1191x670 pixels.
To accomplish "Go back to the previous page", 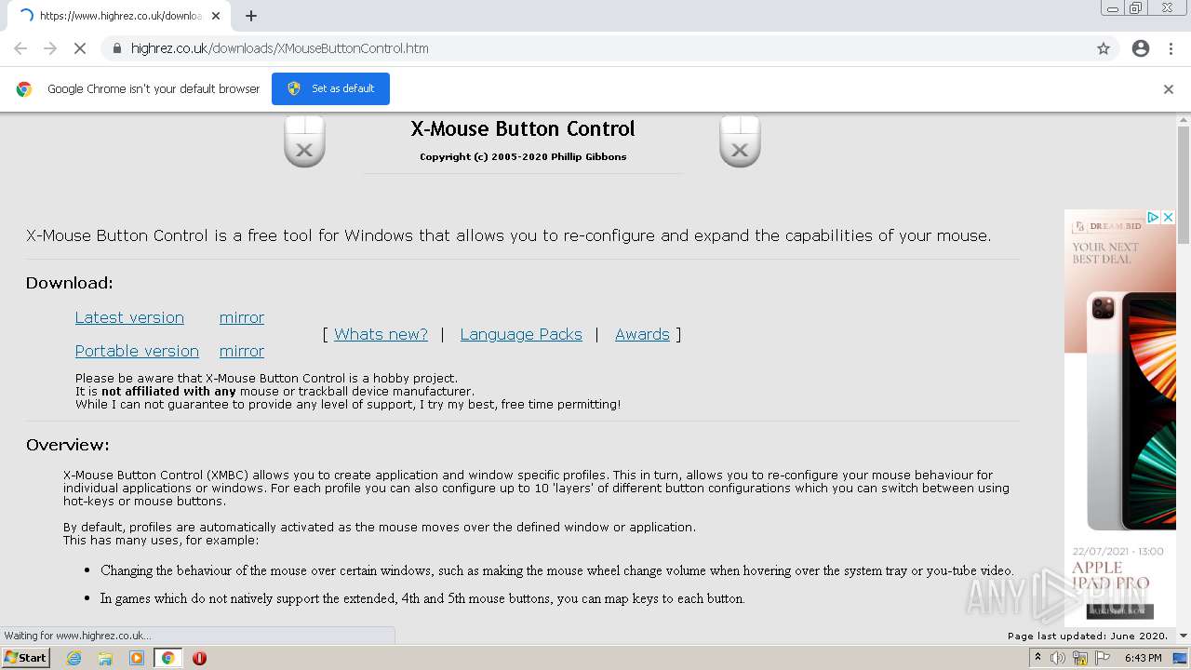I will point(20,48).
